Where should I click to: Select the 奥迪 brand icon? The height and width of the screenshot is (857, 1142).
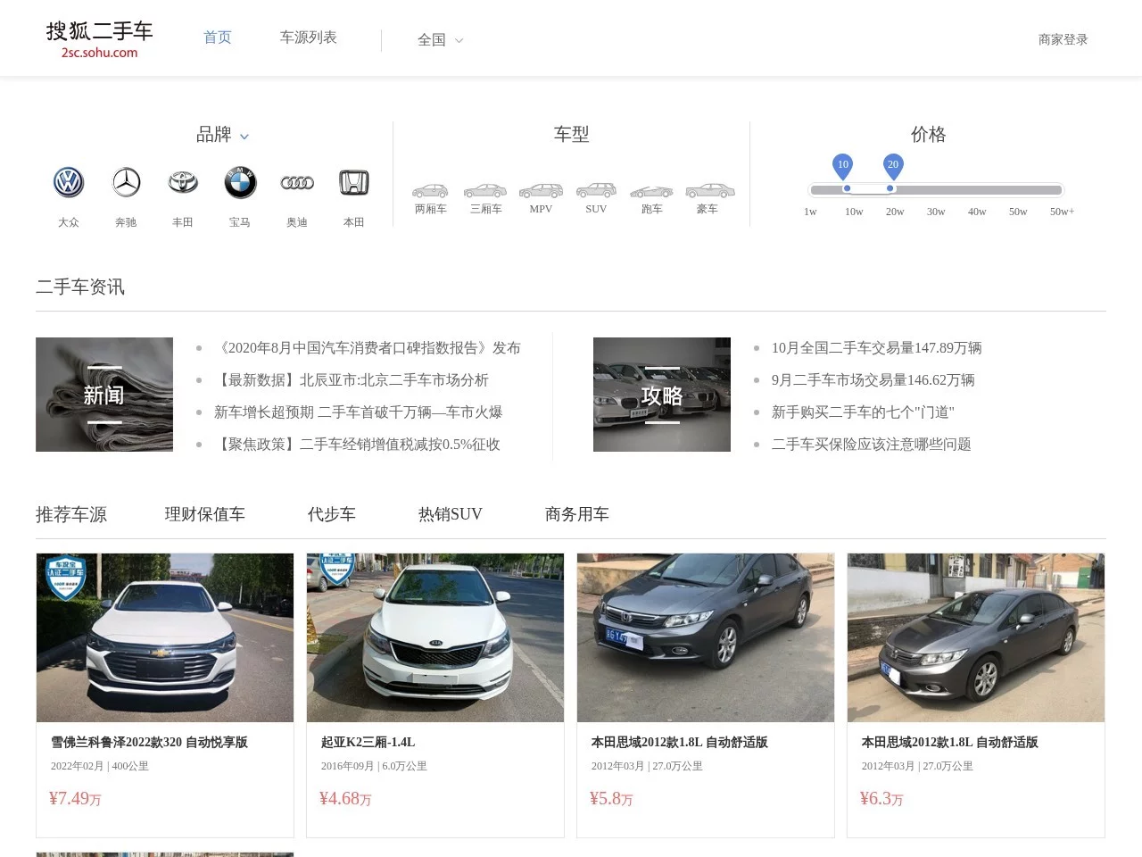(297, 182)
